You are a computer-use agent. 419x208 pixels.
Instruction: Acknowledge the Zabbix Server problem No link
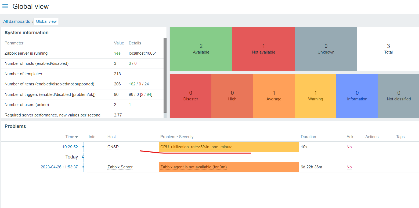coord(349,167)
